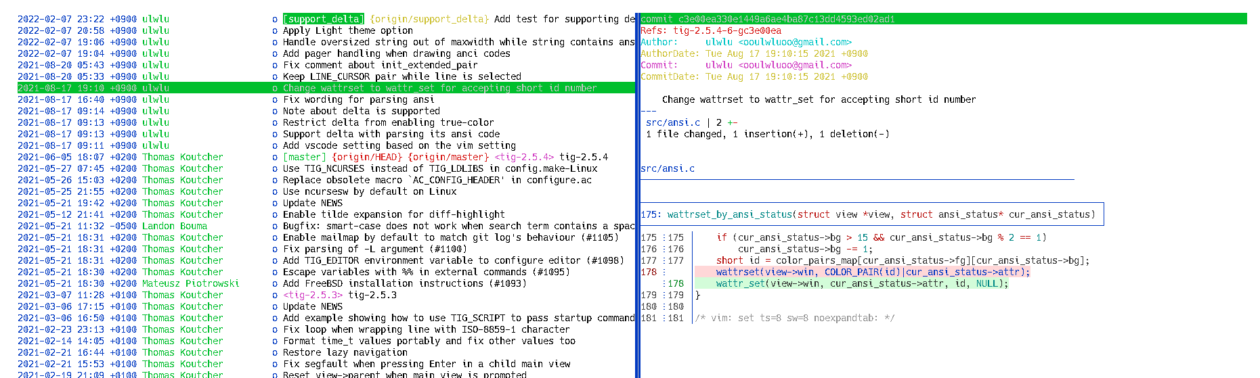Click date 2022-02-07 23:22 in first row

[61, 19]
